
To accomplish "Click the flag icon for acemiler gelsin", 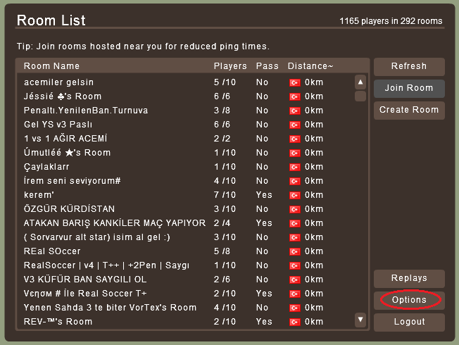I will click(295, 82).
